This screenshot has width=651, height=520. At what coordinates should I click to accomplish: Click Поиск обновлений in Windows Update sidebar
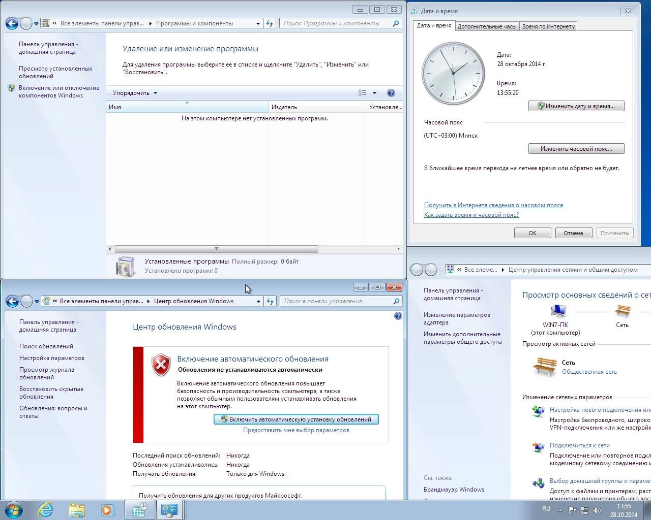tap(46, 346)
